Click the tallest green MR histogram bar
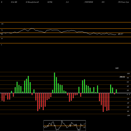131x131 pixels. click(x=54, y=83)
